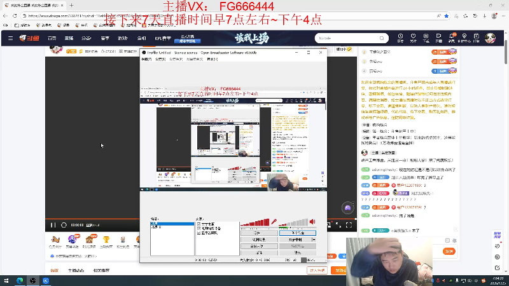
Task: Click the highlighted stop-streaming button in OBS
Action: (297, 233)
